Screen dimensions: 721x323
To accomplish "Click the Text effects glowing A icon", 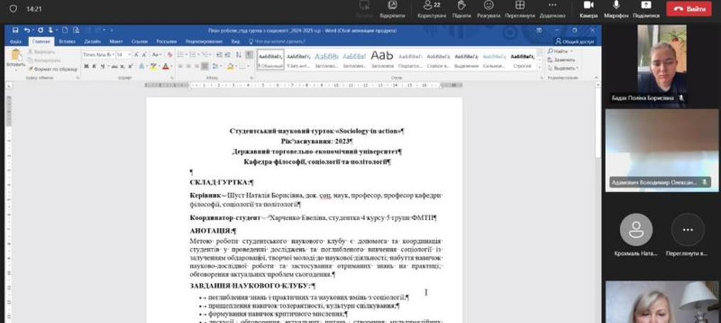I will [141, 66].
